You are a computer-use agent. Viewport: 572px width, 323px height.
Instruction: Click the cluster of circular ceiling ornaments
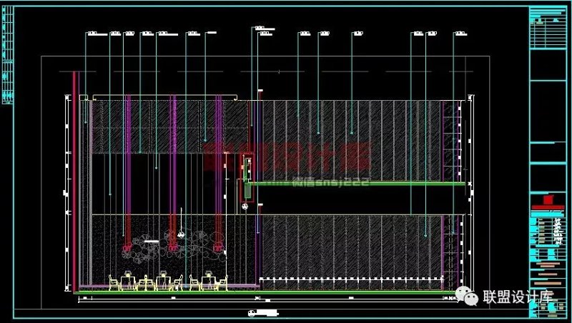tap(172, 248)
